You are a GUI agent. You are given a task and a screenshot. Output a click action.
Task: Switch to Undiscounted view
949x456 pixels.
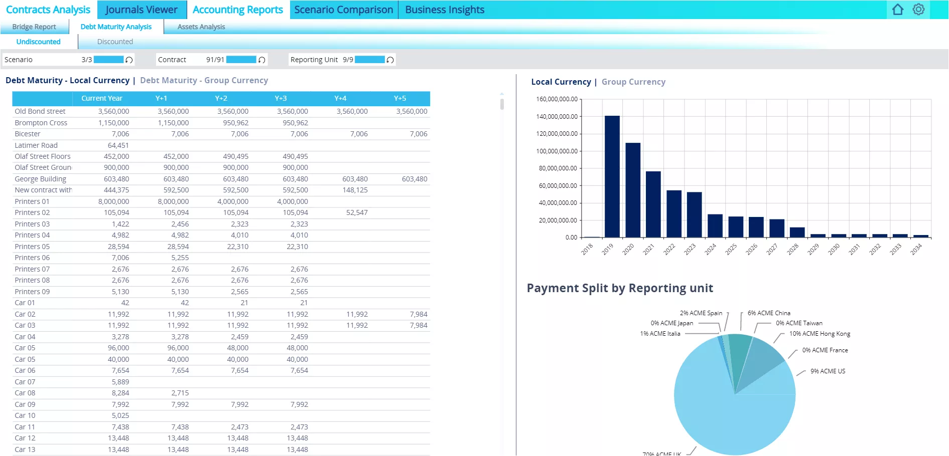38,42
